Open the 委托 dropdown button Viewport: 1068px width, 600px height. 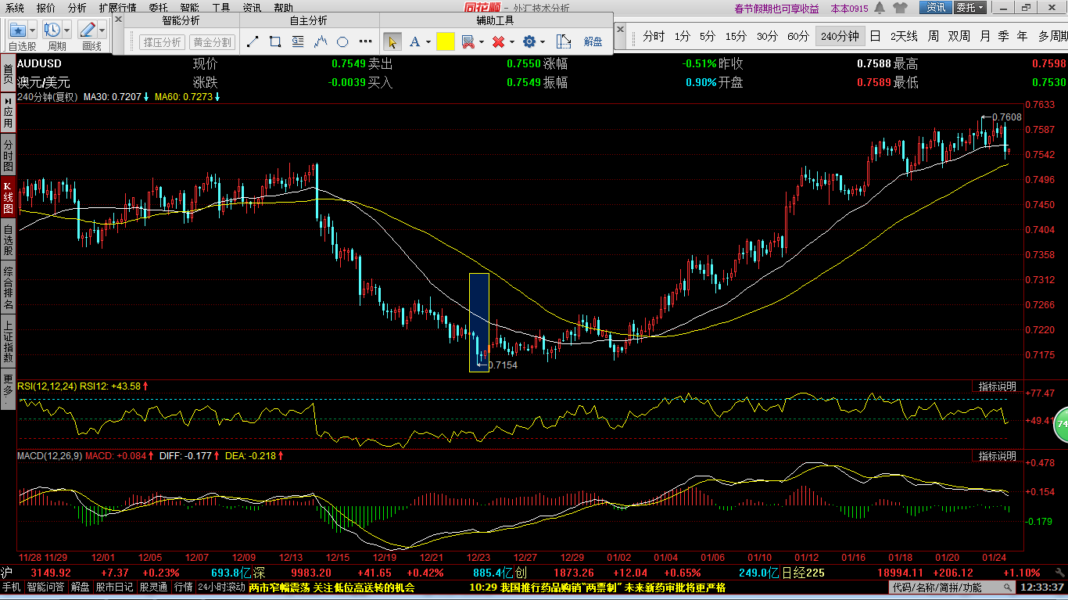970,8
